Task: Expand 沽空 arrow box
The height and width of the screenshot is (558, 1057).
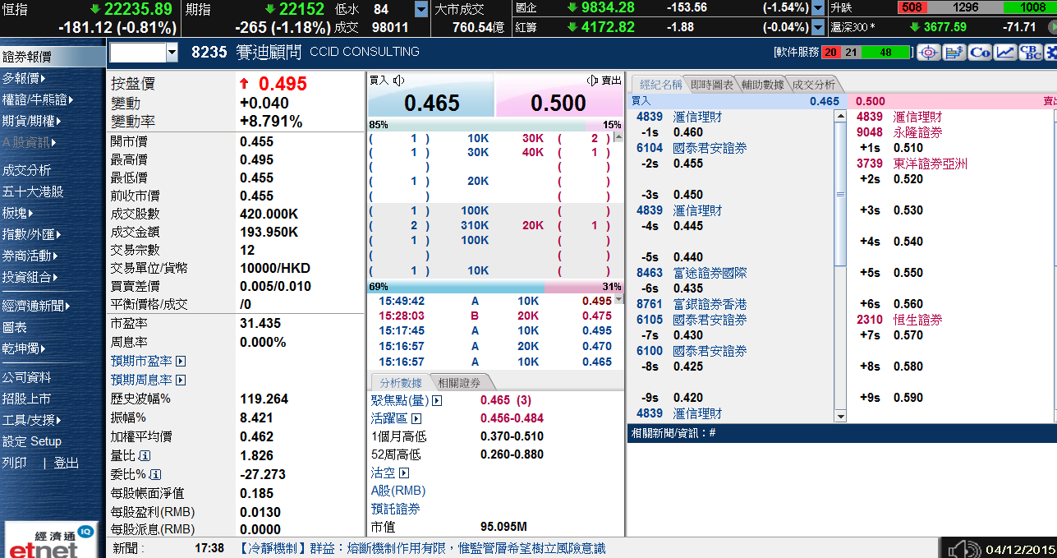Action: click(403, 473)
